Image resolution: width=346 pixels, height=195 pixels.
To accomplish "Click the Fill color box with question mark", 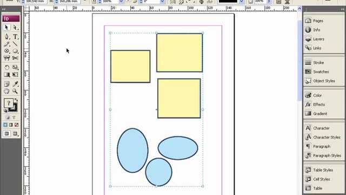I will tap(9, 103).
